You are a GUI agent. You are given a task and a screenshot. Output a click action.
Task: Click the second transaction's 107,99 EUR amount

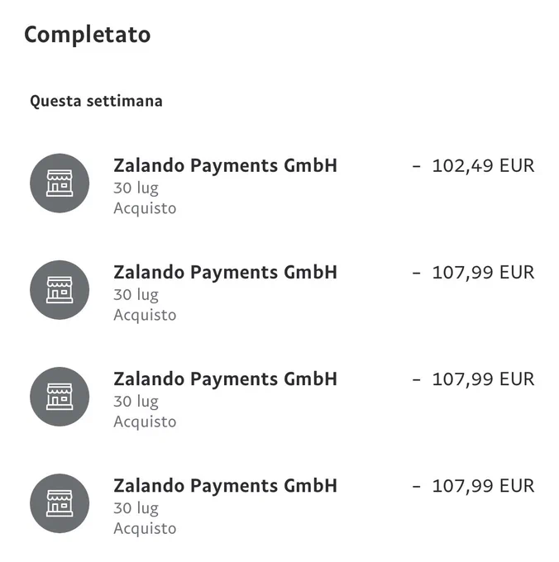click(473, 273)
